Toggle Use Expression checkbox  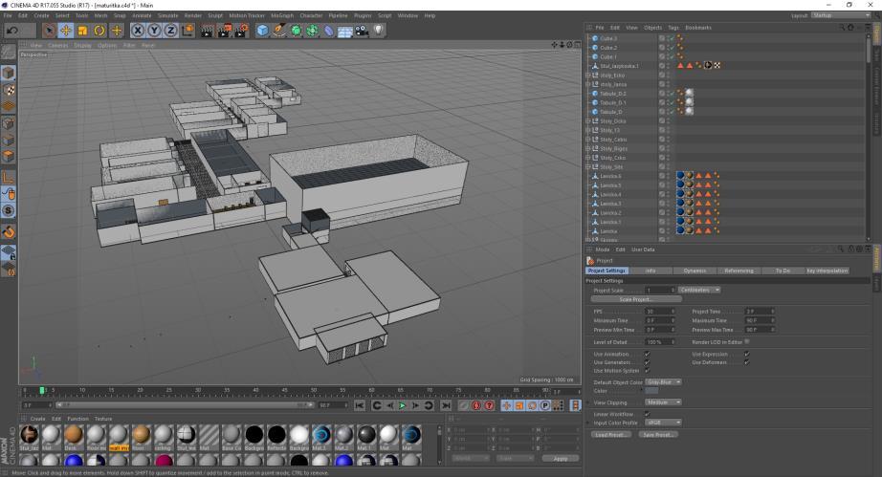746,354
